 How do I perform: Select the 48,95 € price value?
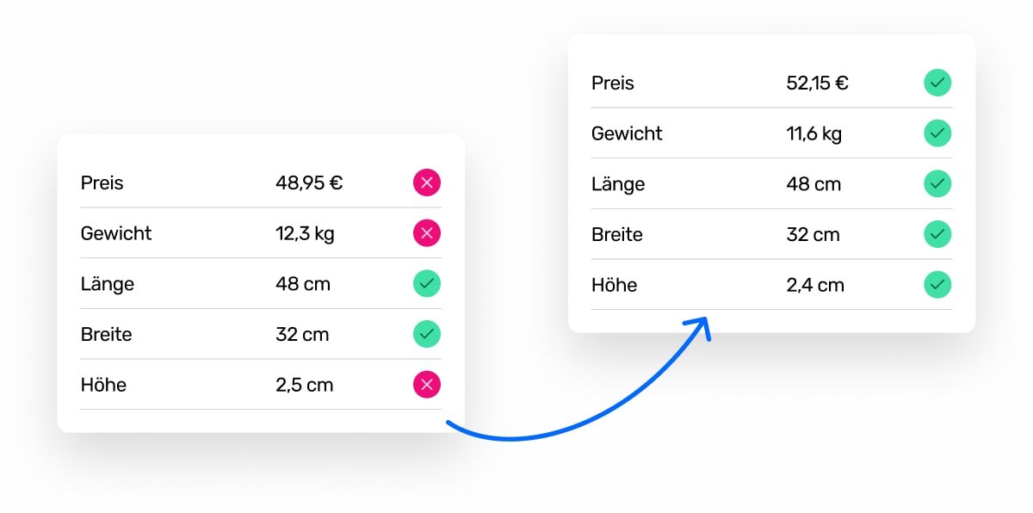pyautogui.click(x=309, y=183)
